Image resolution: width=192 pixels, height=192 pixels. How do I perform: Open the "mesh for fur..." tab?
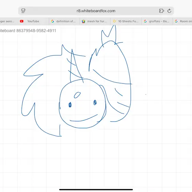(x=95, y=21)
